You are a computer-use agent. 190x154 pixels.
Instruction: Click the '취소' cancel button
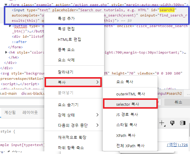(178, 102)
